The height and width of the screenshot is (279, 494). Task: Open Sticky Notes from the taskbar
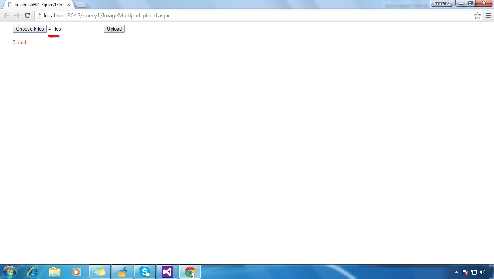pyautogui.click(x=100, y=271)
